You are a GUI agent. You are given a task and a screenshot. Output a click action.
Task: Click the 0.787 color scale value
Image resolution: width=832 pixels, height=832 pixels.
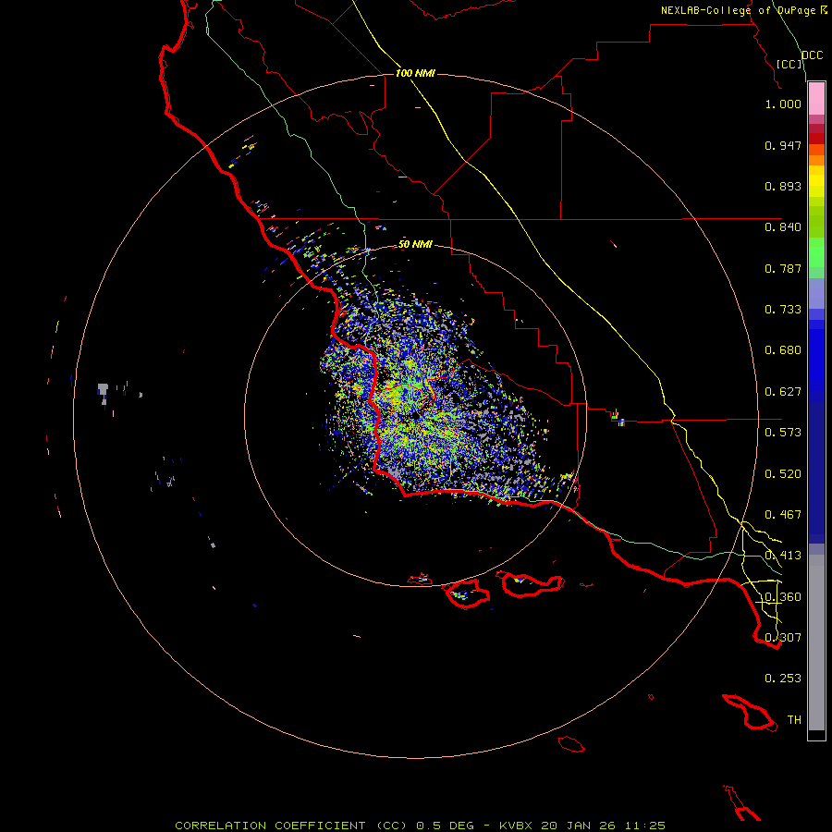[783, 268]
